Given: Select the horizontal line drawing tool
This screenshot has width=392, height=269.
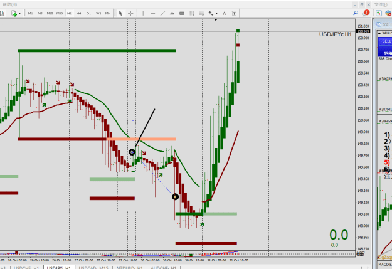Looking at the screenshot, I should 153,13.
